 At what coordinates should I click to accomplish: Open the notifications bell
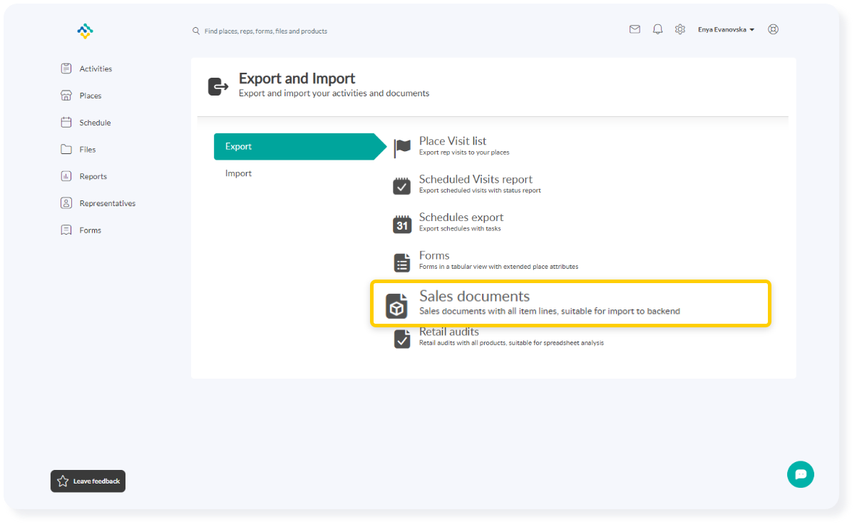pyautogui.click(x=657, y=29)
